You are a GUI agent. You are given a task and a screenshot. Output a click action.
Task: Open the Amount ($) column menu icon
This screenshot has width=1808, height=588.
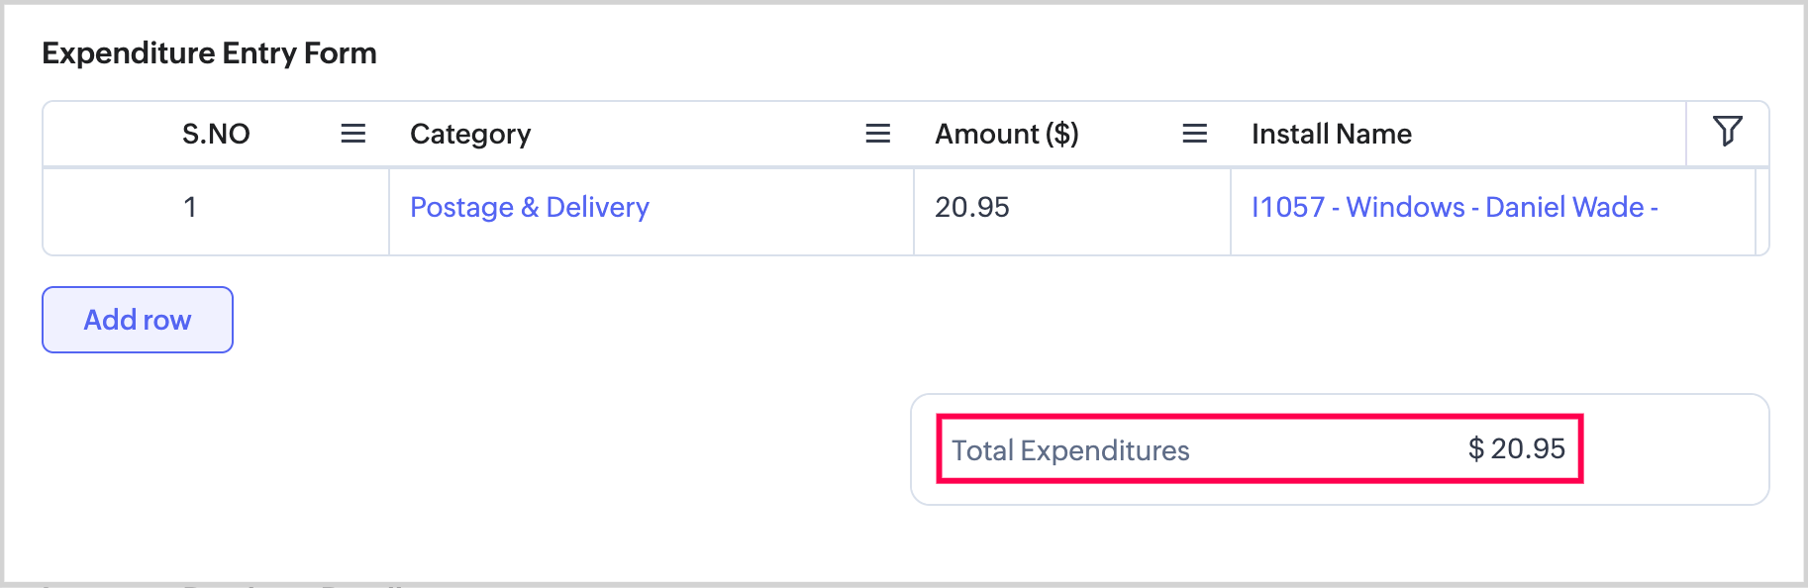point(1195,134)
